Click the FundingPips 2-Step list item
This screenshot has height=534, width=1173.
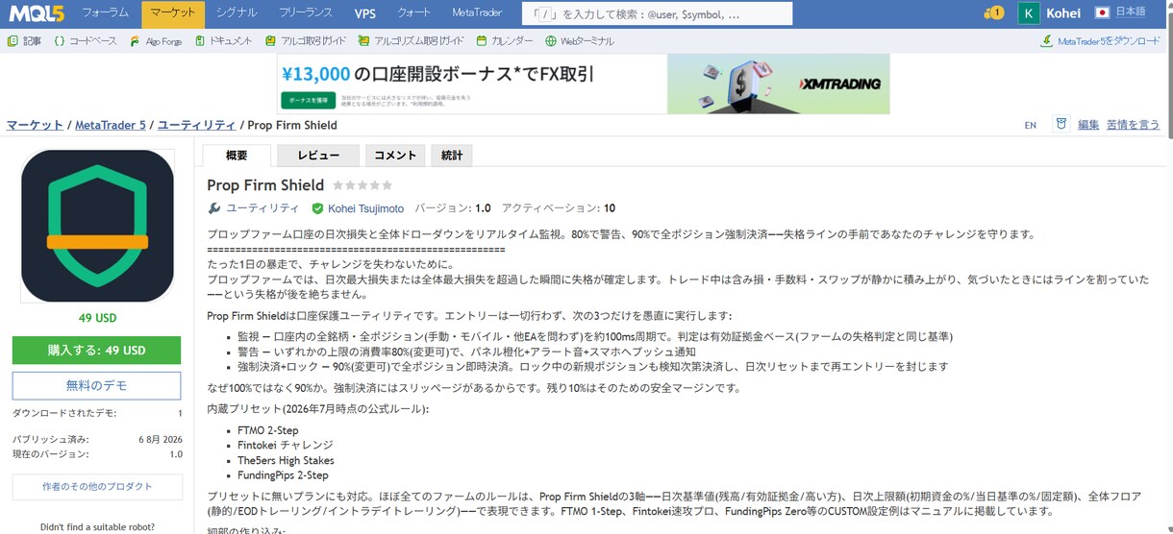(x=283, y=475)
